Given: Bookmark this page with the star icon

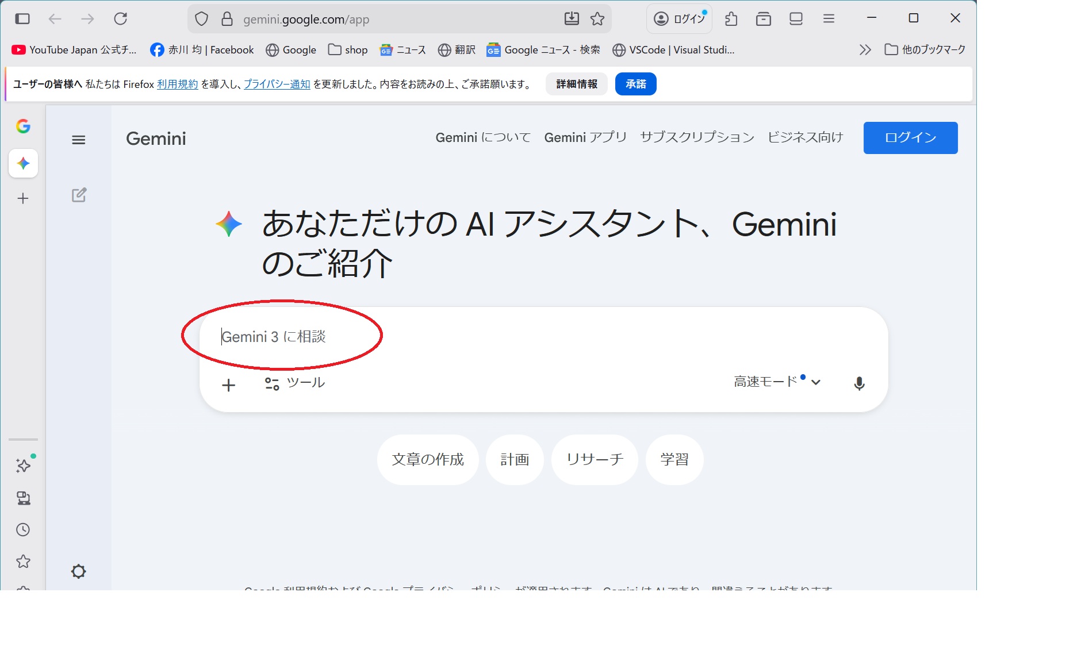Looking at the screenshot, I should tap(597, 19).
